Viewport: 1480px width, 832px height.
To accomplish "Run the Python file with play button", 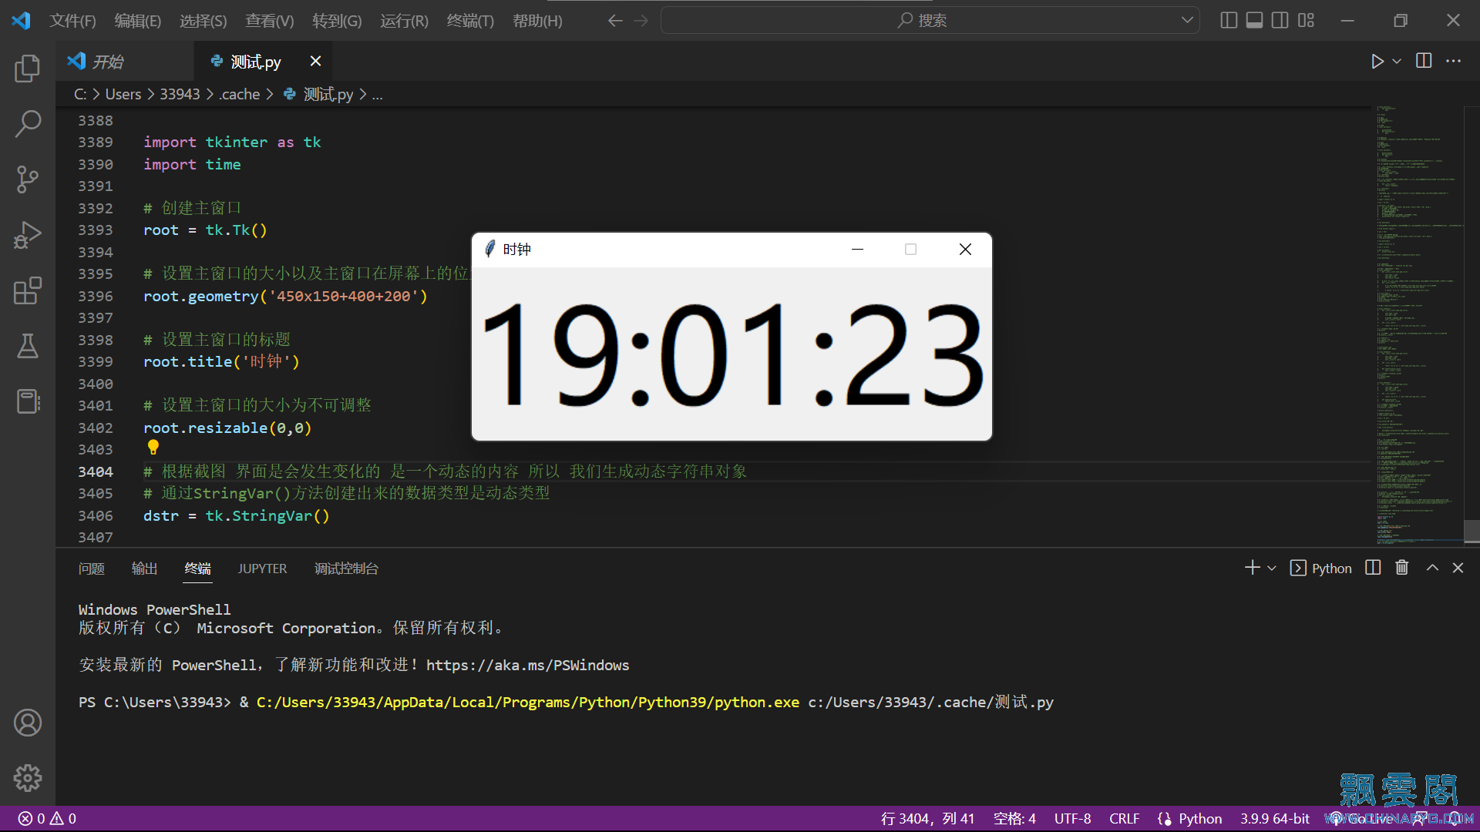I will 1377,61.
